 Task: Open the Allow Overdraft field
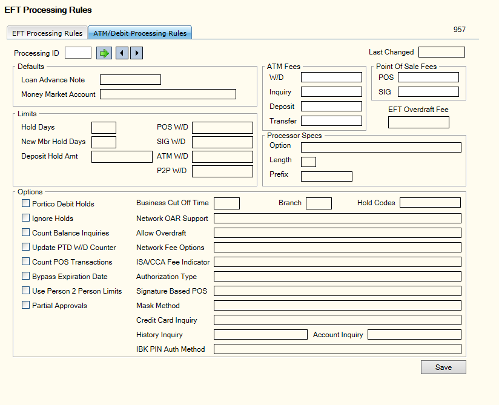click(338, 233)
